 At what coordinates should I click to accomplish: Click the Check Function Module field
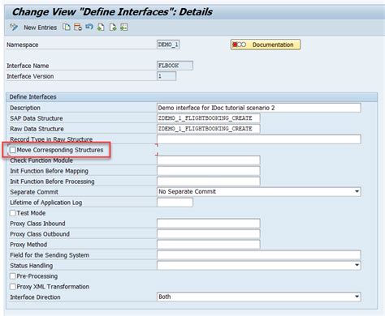tap(209, 160)
